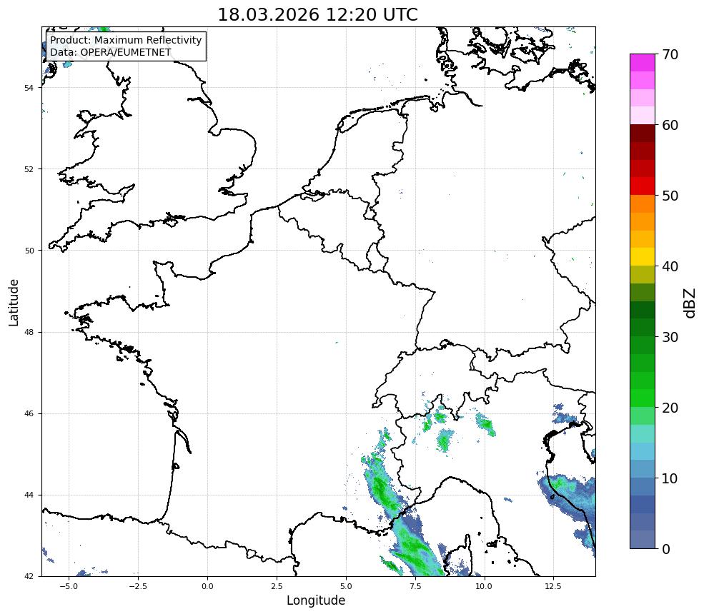Click the longitude tick label "5.0"

pyautogui.click(x=346, y=586)
